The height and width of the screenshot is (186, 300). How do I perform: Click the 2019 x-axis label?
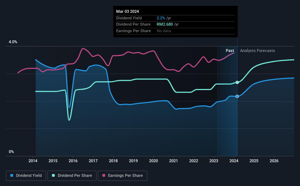(x=133, y=161)
